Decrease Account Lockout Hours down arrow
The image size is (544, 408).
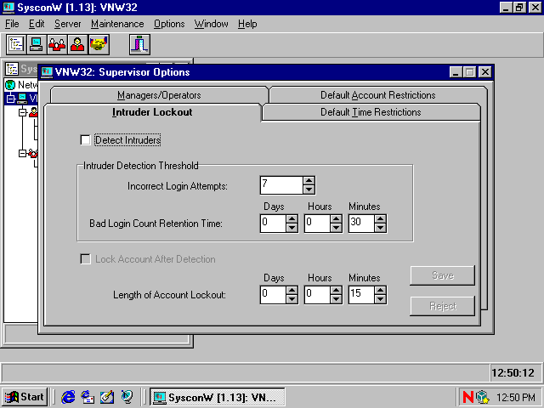point(336,299)
